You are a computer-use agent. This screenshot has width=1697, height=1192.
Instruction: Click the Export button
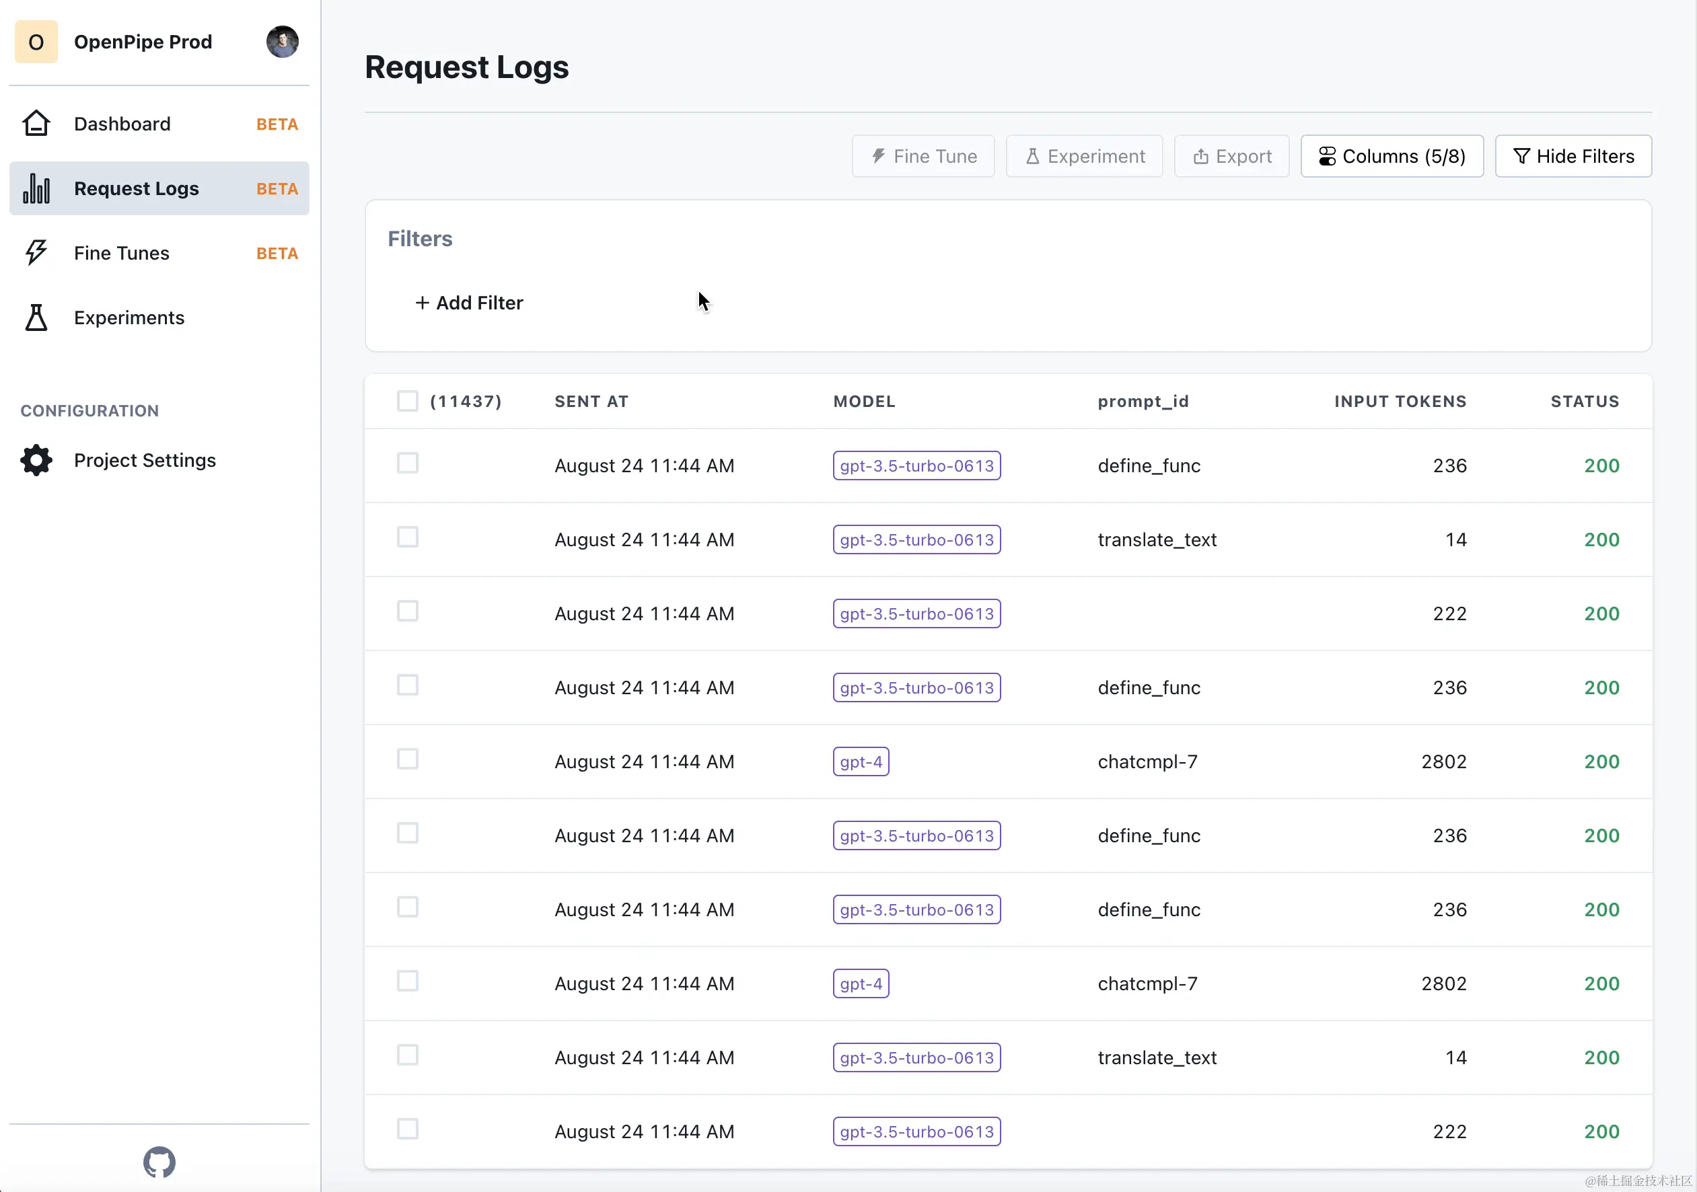pos(1231,156)
